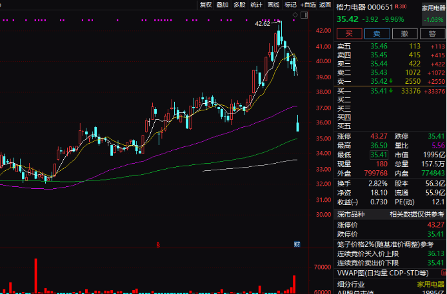Screen dimensions: 447x294
Task: Click the 财 financial marker on the chart
Action: coord(297,244)
